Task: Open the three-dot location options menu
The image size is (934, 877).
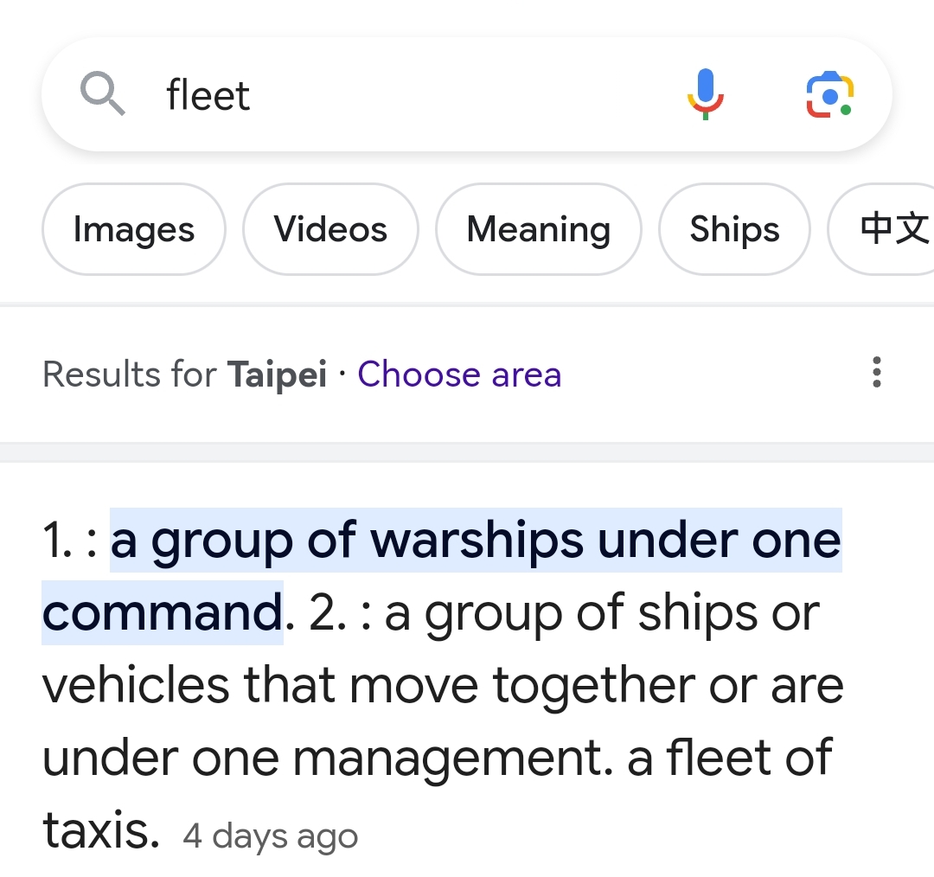Action: 876,373
